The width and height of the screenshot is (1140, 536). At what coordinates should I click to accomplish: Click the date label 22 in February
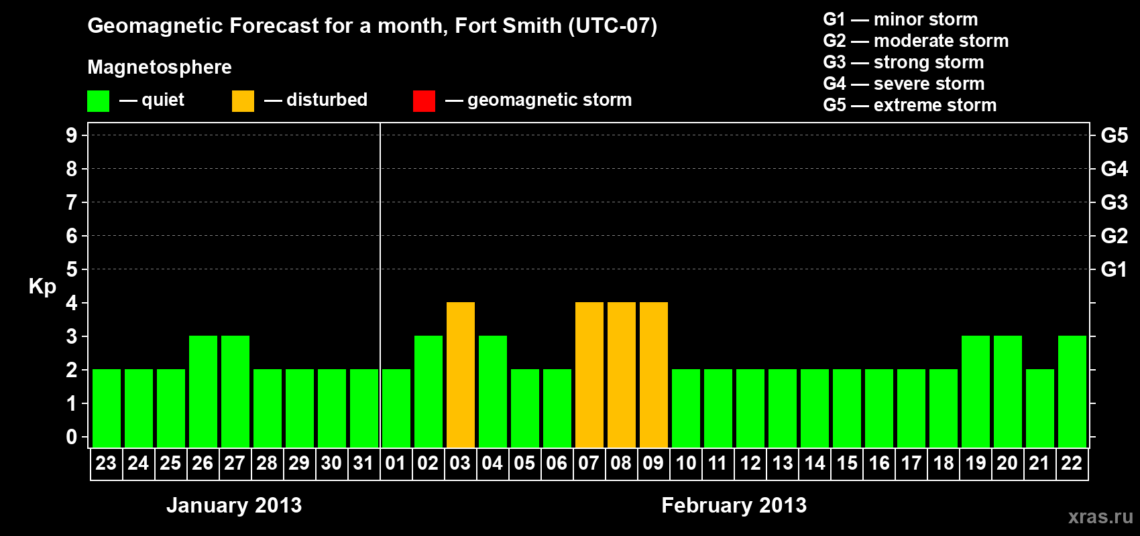[x=1072, y=463]
